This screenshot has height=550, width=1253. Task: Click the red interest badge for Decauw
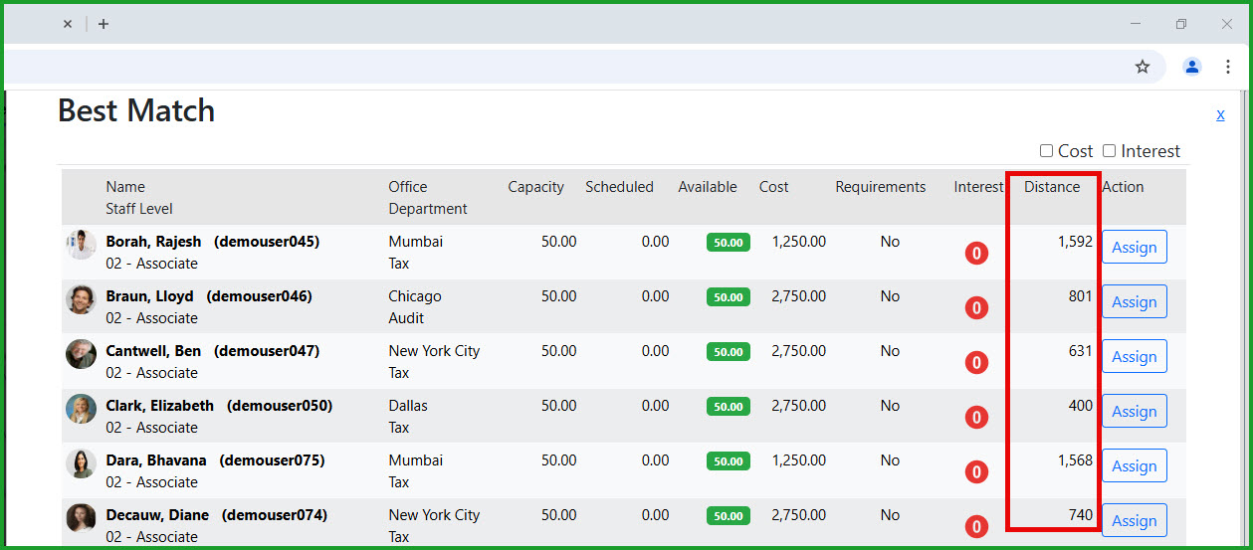pyautogui.click(x=976, y=527)
